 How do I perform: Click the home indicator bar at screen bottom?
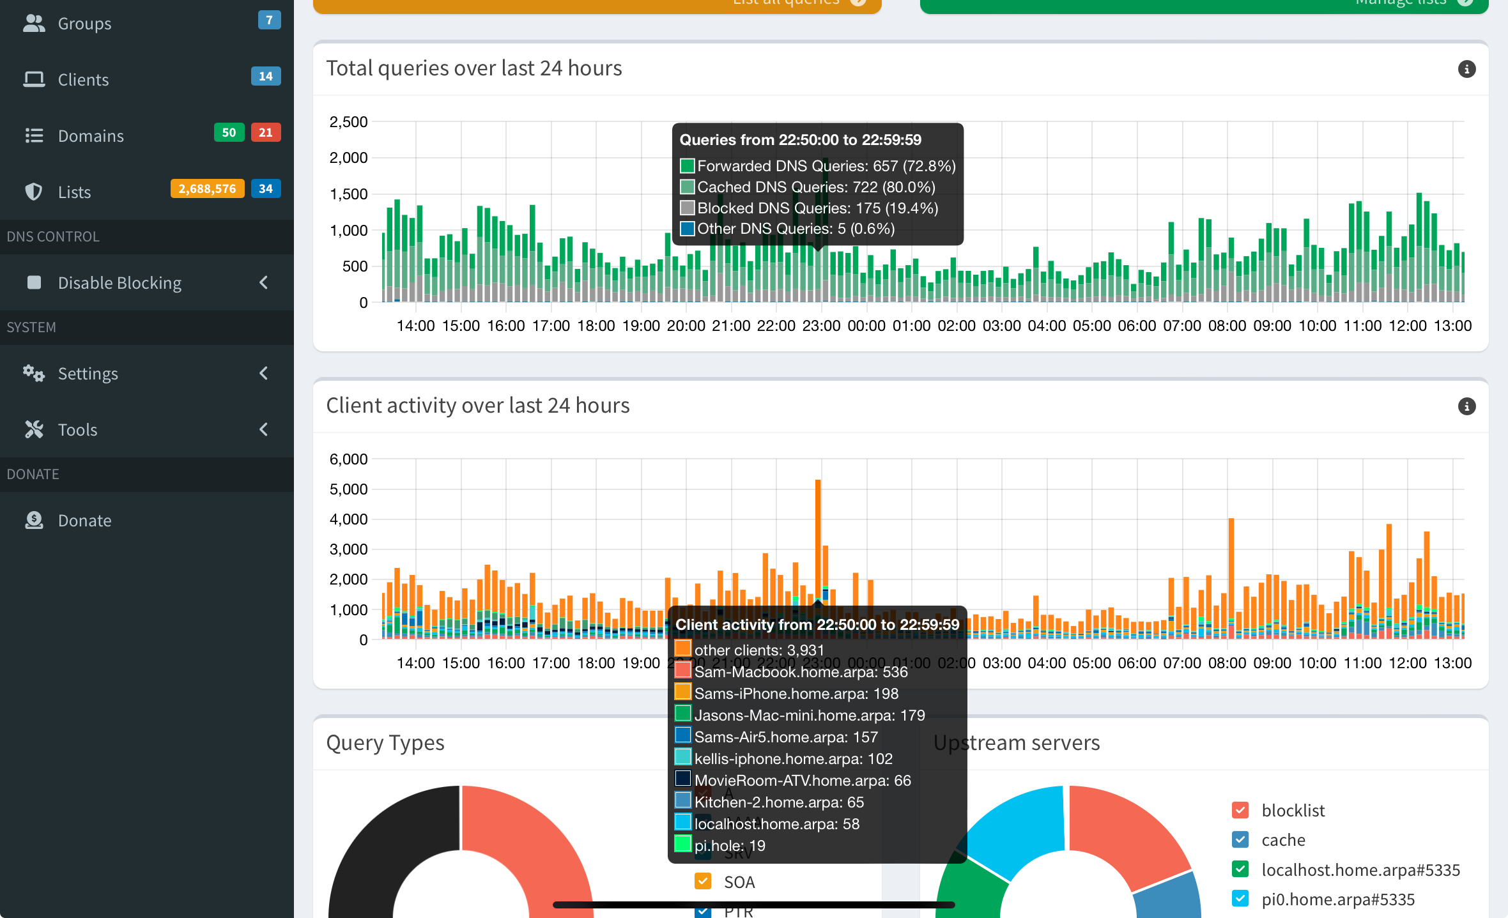pos(754,905)
